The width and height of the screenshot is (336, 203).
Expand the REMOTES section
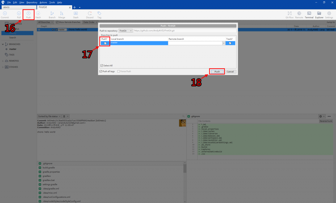coord(3,61)
